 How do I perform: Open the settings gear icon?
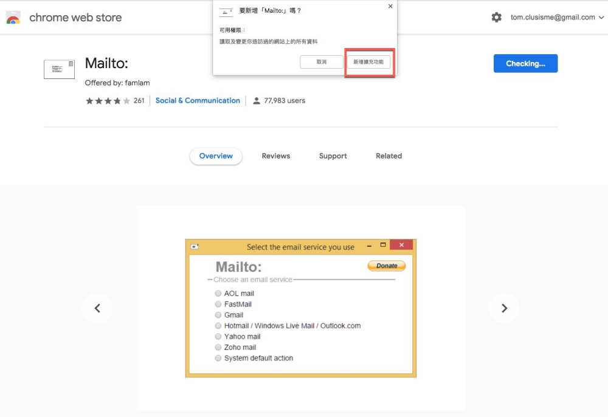[496, 17]
